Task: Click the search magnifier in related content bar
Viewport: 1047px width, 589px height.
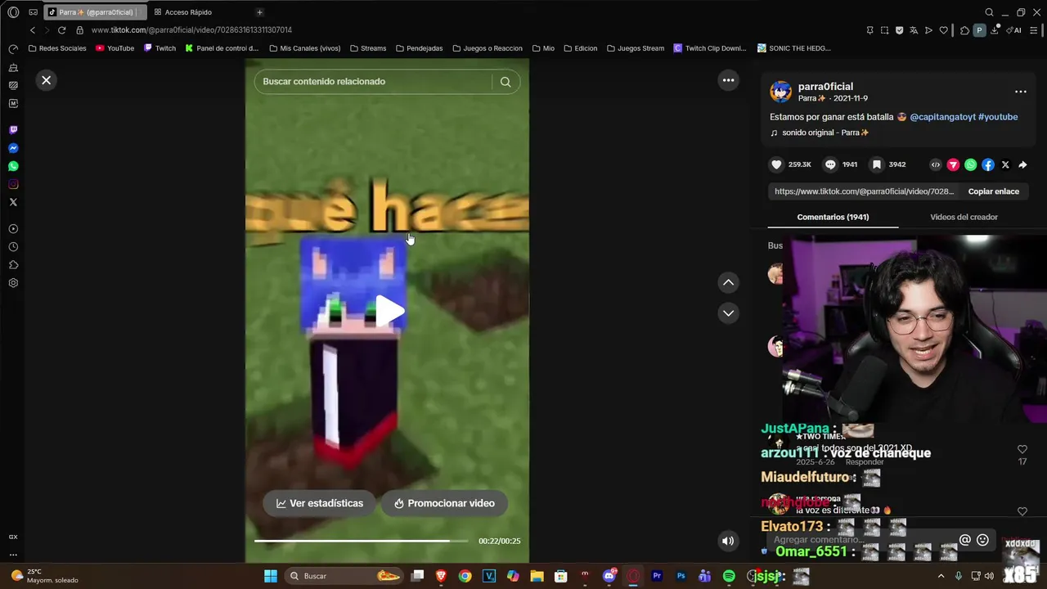Action: click(506, 82)
